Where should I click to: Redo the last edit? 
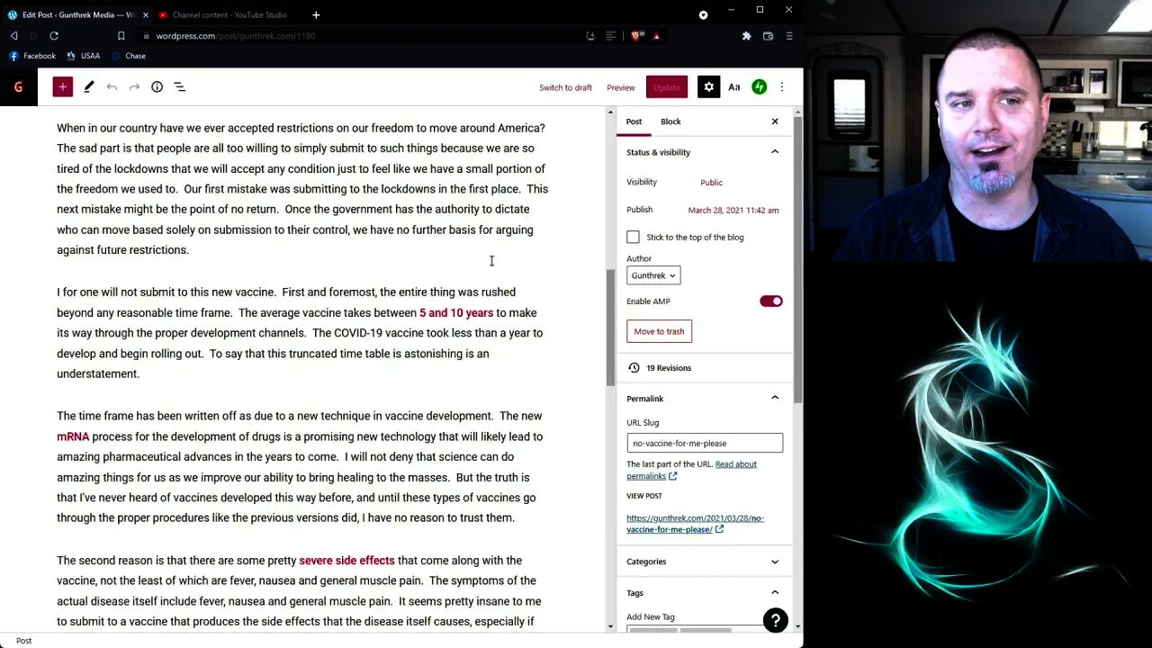[x=134, y=86]
